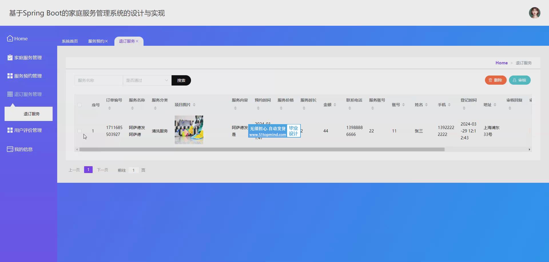Screen dimensions: 549x262
Task: Click the scrollbar right arrow
Action: pos(529,149)
